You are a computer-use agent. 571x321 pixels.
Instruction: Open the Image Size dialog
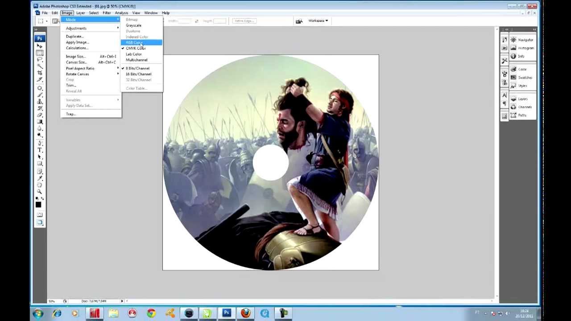coord(91,57)
